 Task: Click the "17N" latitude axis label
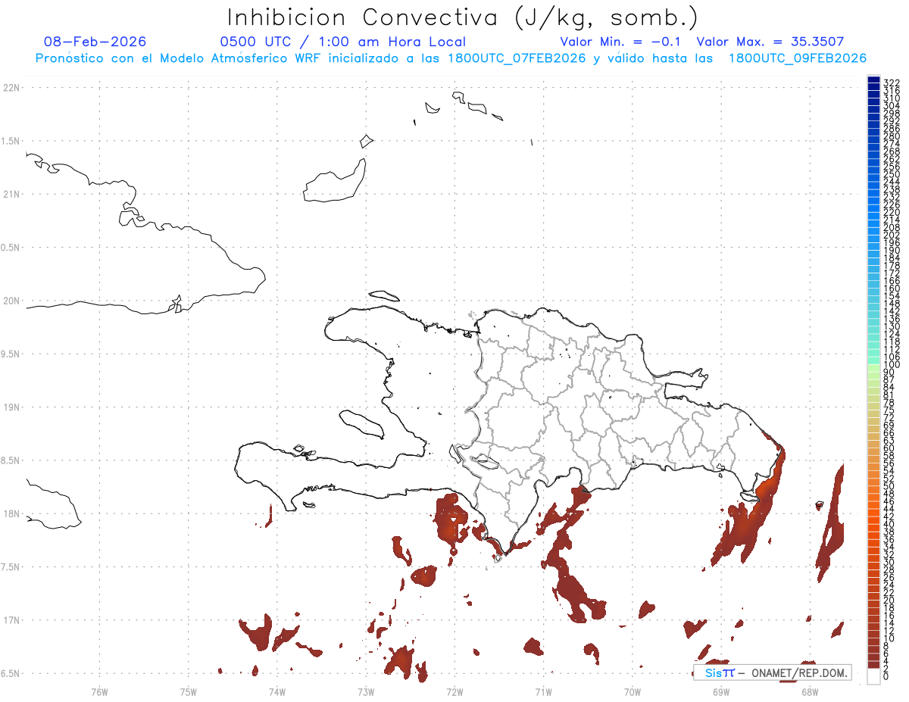click(x=11, y=620)
